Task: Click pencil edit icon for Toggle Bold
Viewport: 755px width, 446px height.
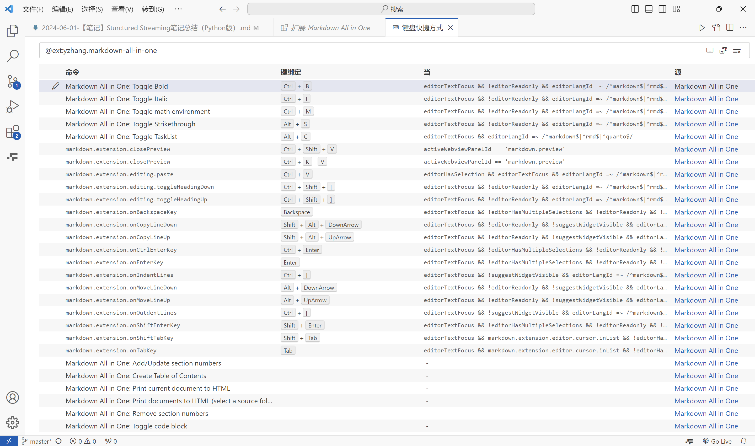Action: (55, 86)
